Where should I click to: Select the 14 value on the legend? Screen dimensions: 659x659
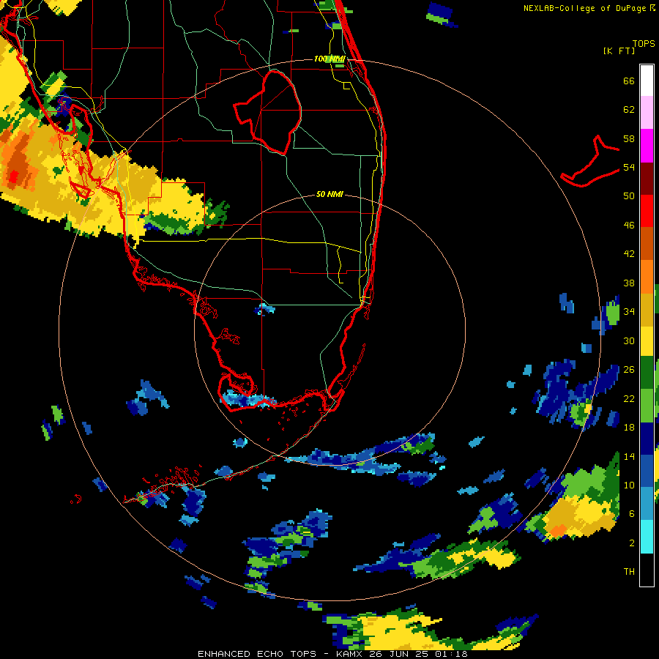629,456
